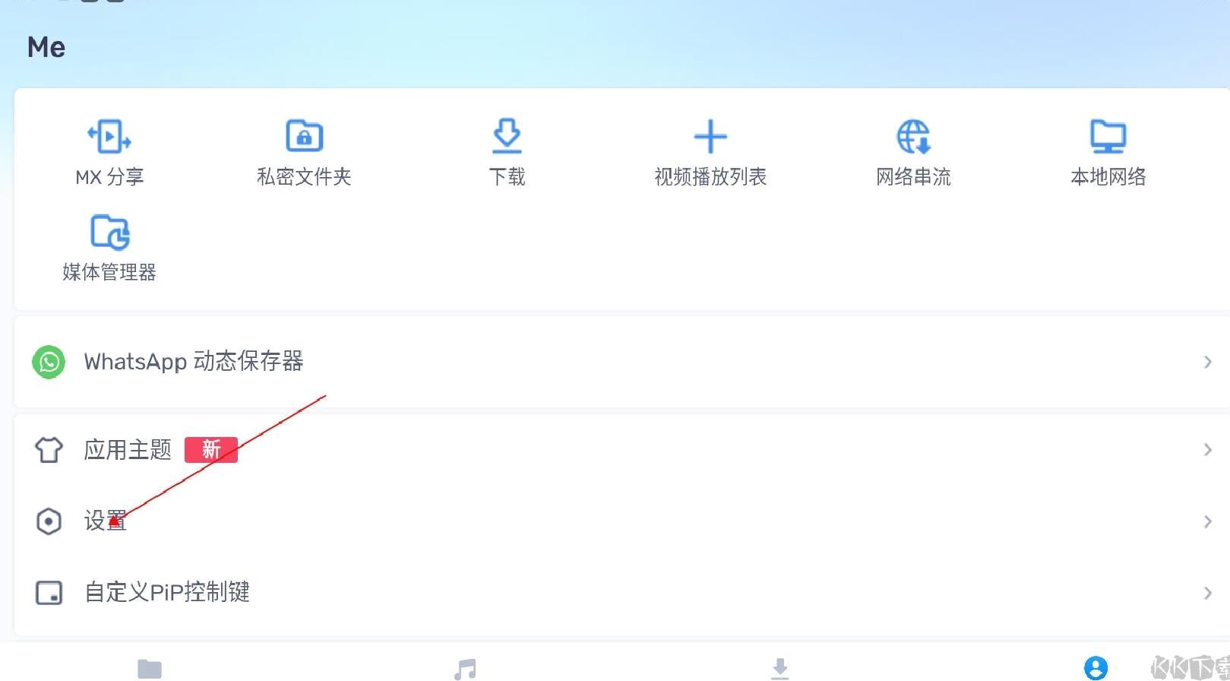
Task: Switch to the folder tab in the bottom bar
Action: pyautogui.click(x=150, y=669)
